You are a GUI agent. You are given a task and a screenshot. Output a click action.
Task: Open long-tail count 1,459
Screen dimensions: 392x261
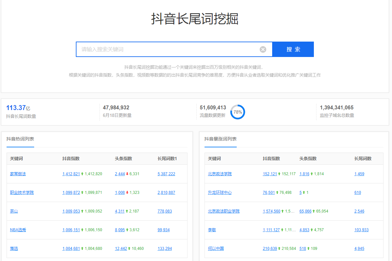tap(359, 174)
